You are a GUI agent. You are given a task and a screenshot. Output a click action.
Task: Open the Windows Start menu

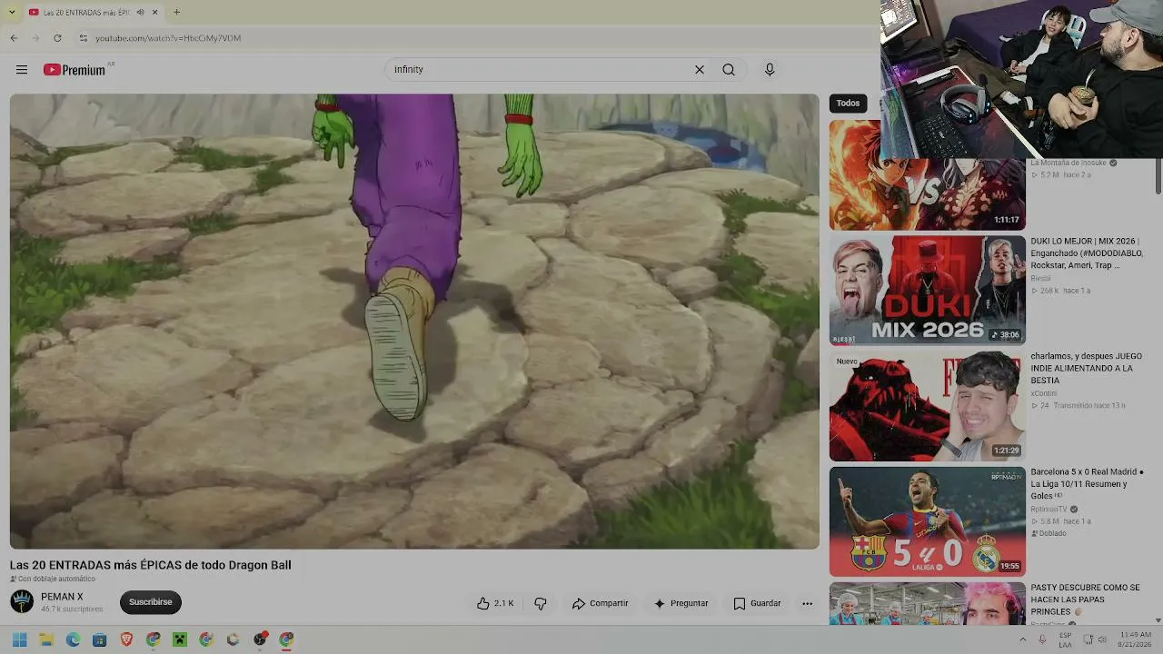point(19,639)
